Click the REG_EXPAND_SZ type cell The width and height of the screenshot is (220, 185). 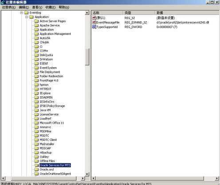136,23
